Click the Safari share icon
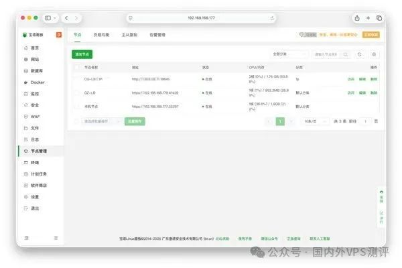 [357, 18]
